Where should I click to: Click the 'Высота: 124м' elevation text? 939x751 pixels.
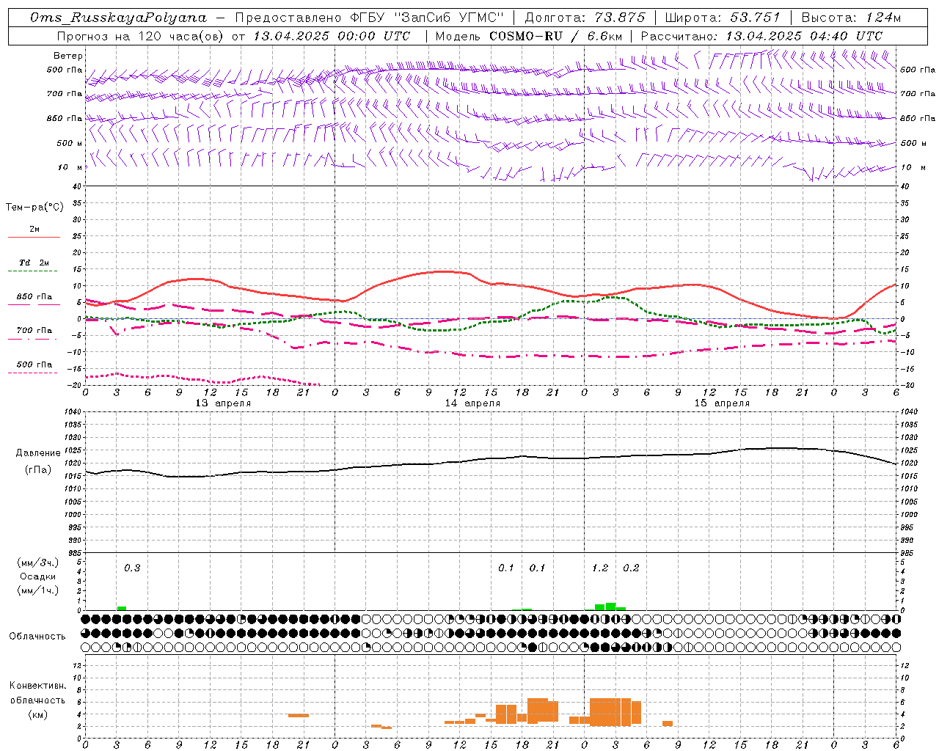pos(851,18)
